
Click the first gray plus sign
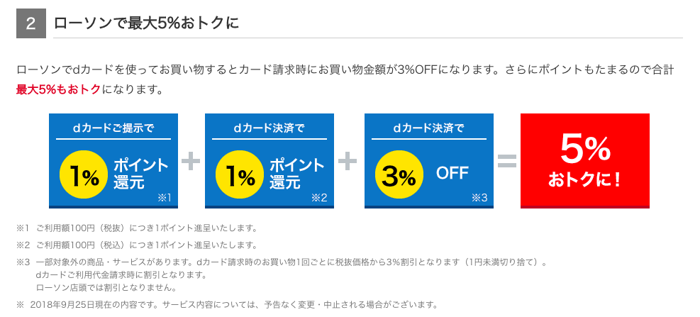(191, 161)
